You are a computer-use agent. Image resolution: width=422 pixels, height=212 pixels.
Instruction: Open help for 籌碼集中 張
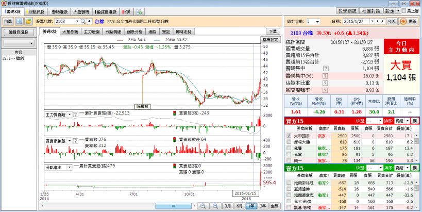coord(325,69)
